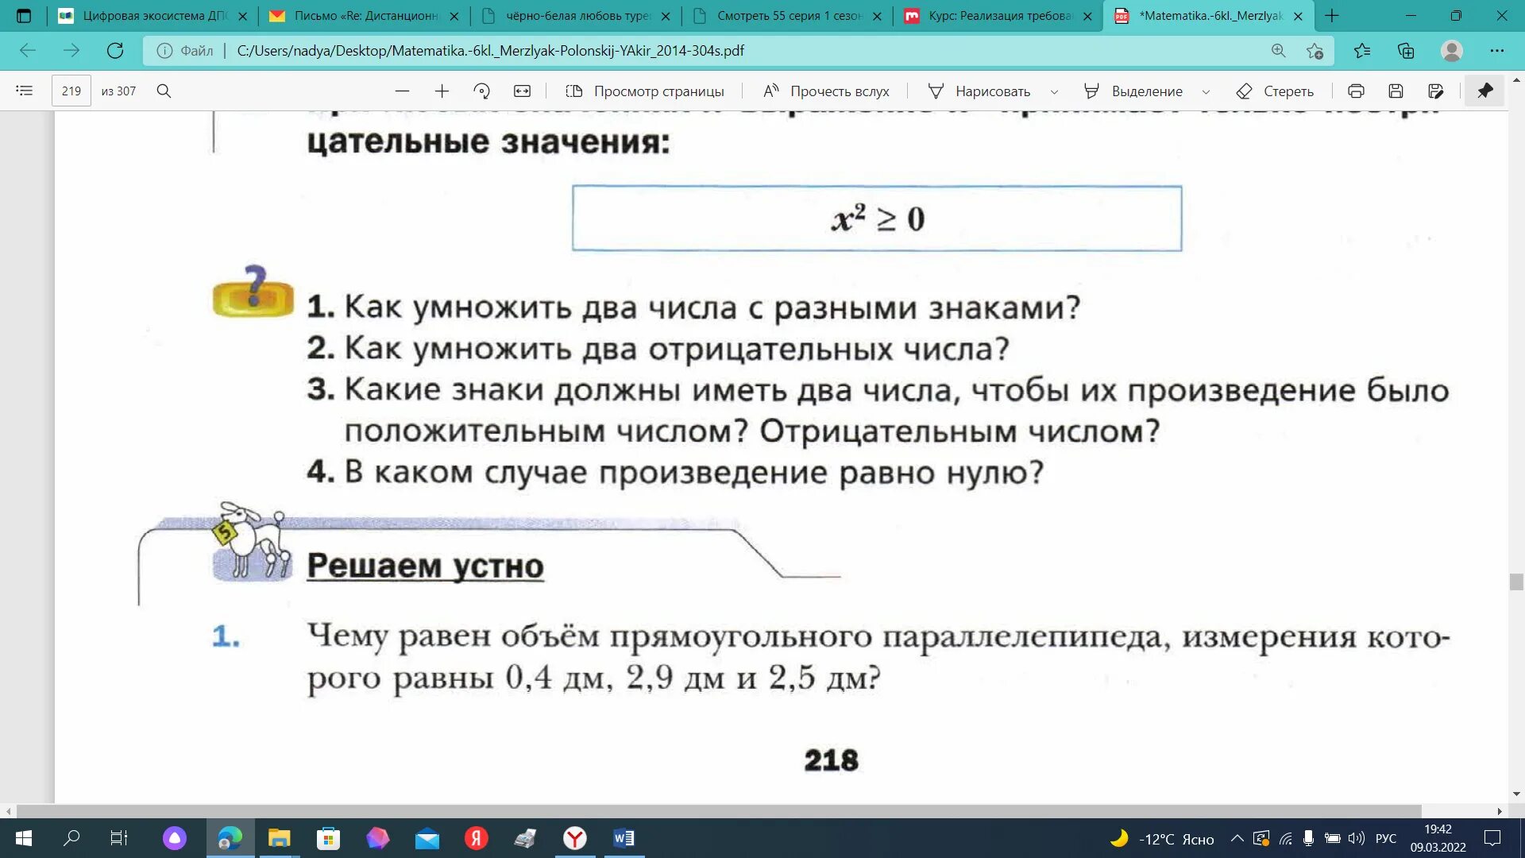This screenshot has height=858, width=1525.
Task: Open Microsoft Store from taskbar
Action: click(x=328, y=838)
